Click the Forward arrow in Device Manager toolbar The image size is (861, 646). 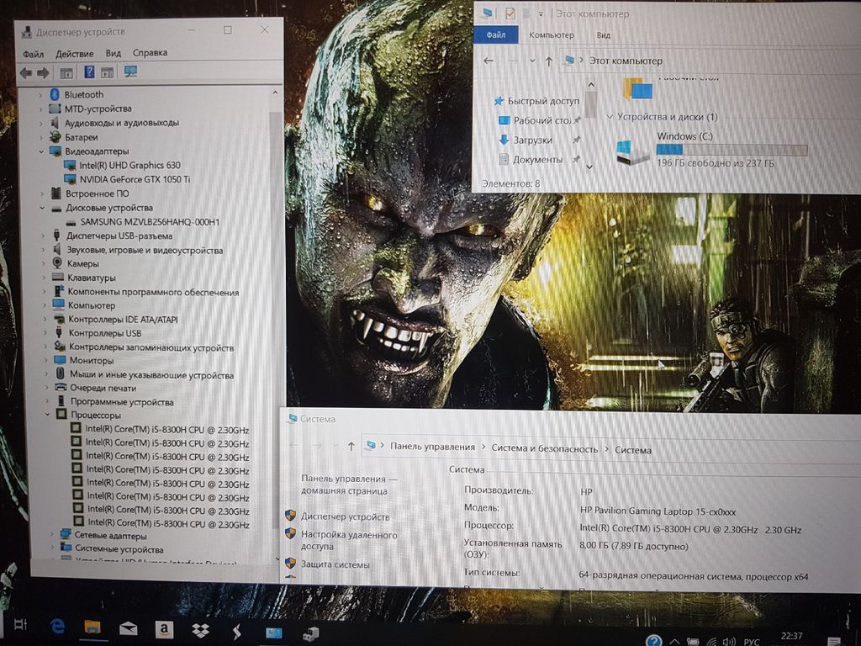(x=43, y=72)
